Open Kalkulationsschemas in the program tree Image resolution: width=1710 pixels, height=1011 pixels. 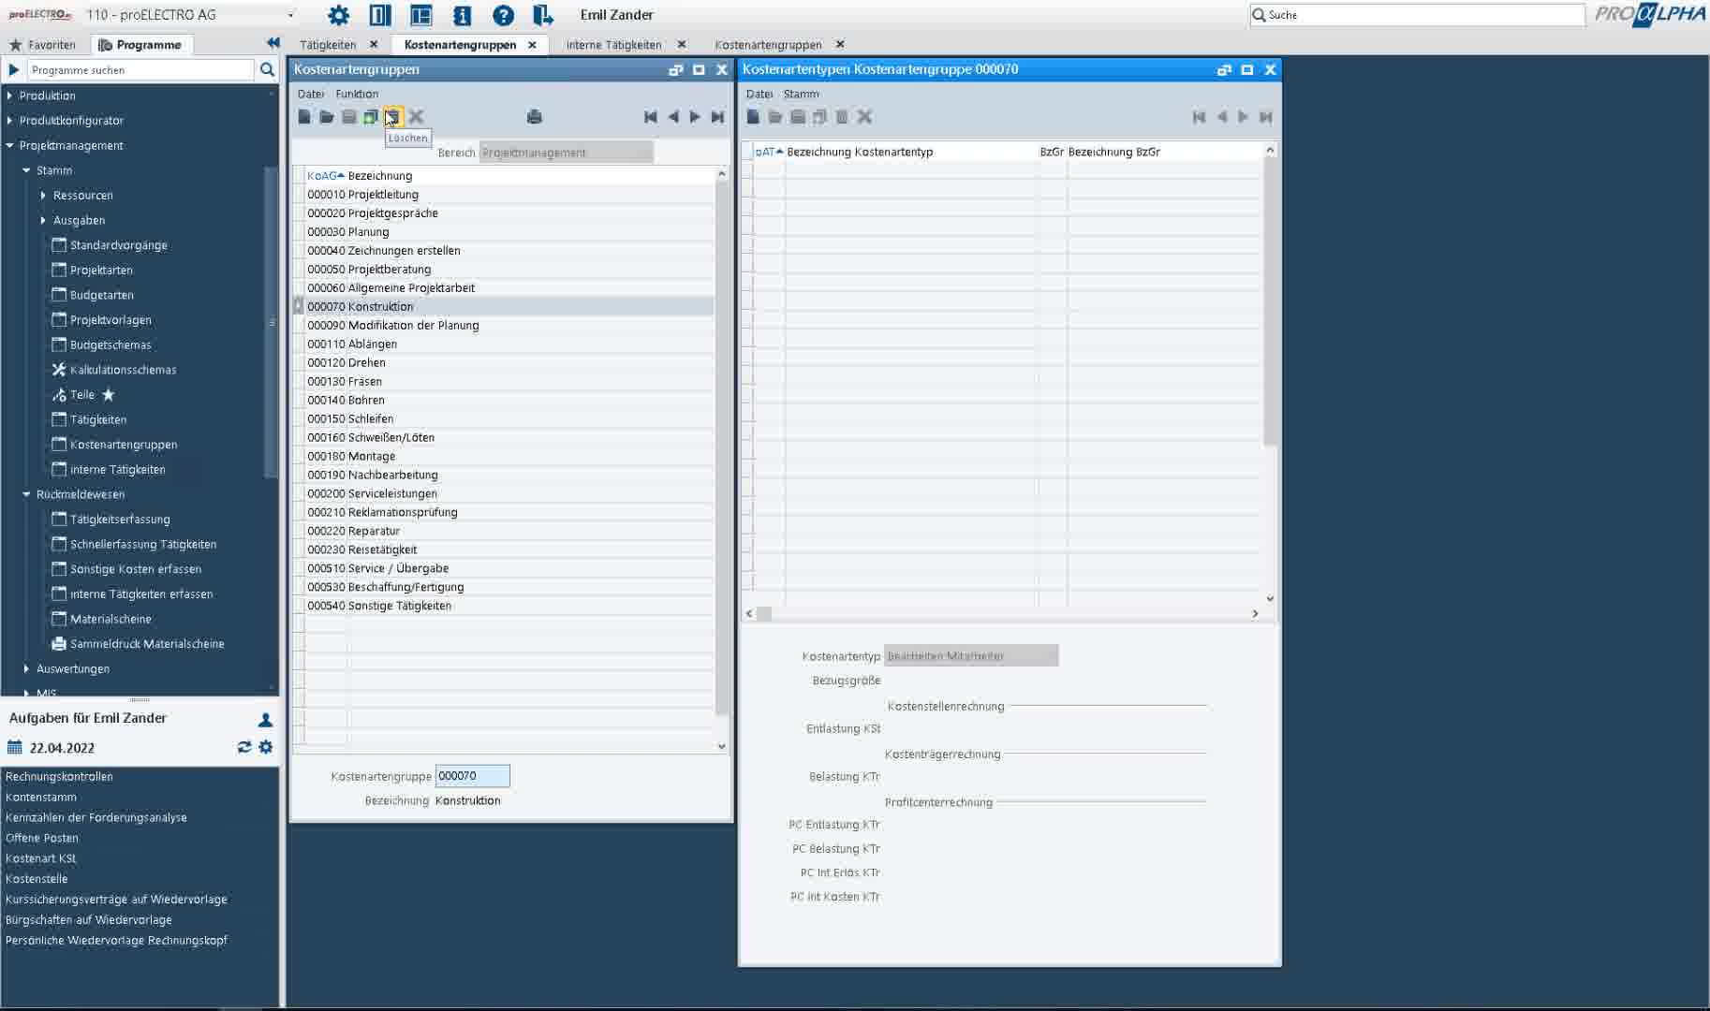pos(123,370)
